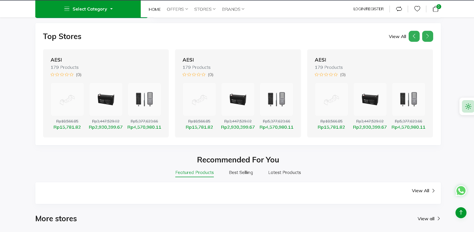Open the battery thumbnail in first AESI card
This screenshot has height=232, width=474.
point(106,99)
